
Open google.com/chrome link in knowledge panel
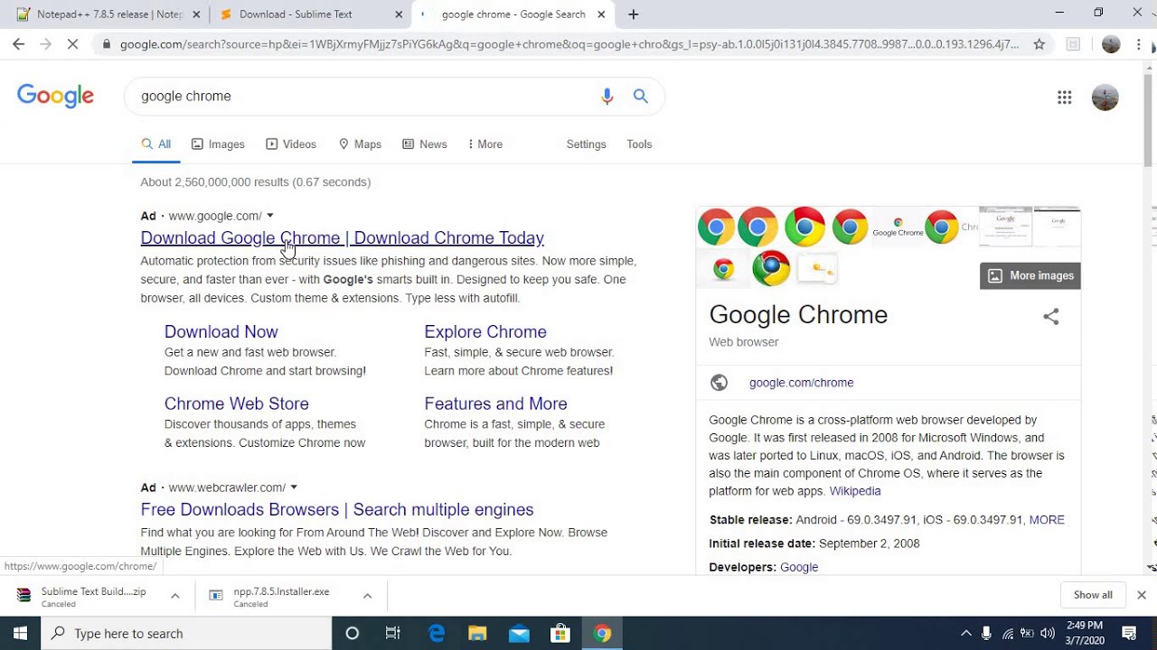coord(801,383)
